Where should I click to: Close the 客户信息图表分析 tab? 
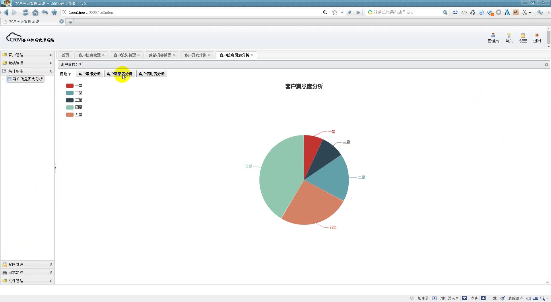point(252,55)
